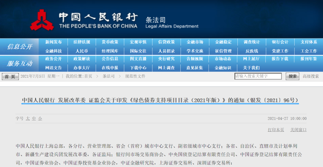Image resolution: width=323 pixels, height=167 pixels.
Task: Open 政策解读 under 服务互动
Action: [x=82, y=59]
